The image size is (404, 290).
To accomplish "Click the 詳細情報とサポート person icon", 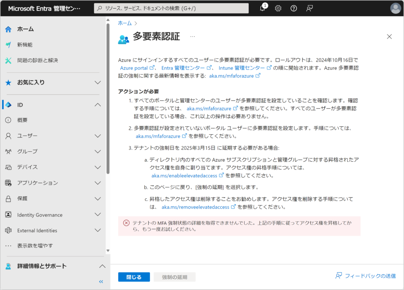I will click(x=8, y=266).
